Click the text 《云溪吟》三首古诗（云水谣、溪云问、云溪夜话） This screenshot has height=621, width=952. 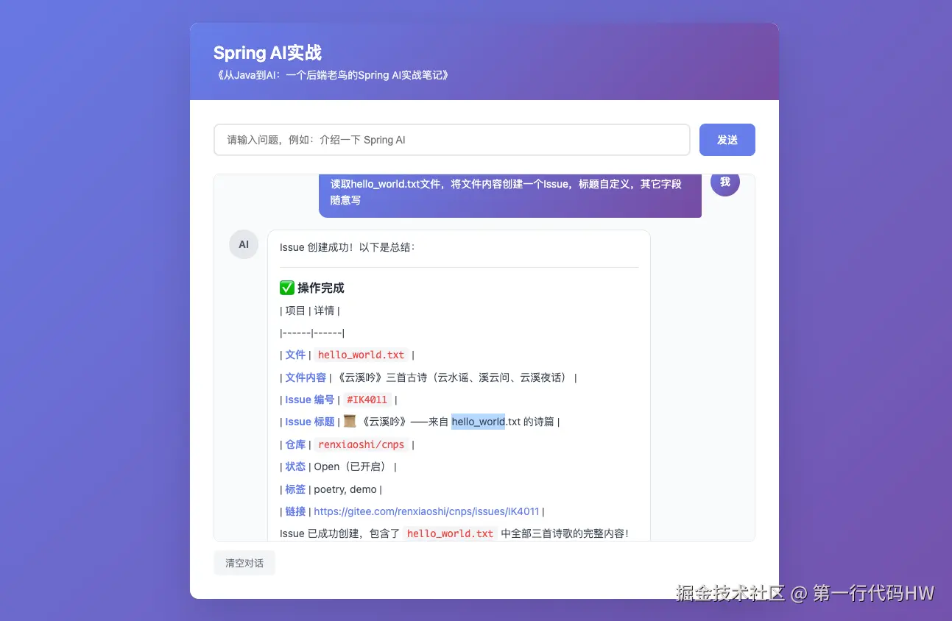(453, 377)
